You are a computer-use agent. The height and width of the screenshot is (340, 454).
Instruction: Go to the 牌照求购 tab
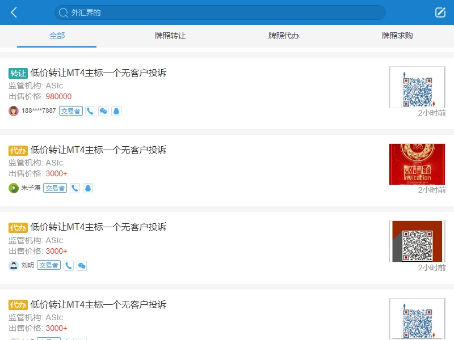point(397,36)
